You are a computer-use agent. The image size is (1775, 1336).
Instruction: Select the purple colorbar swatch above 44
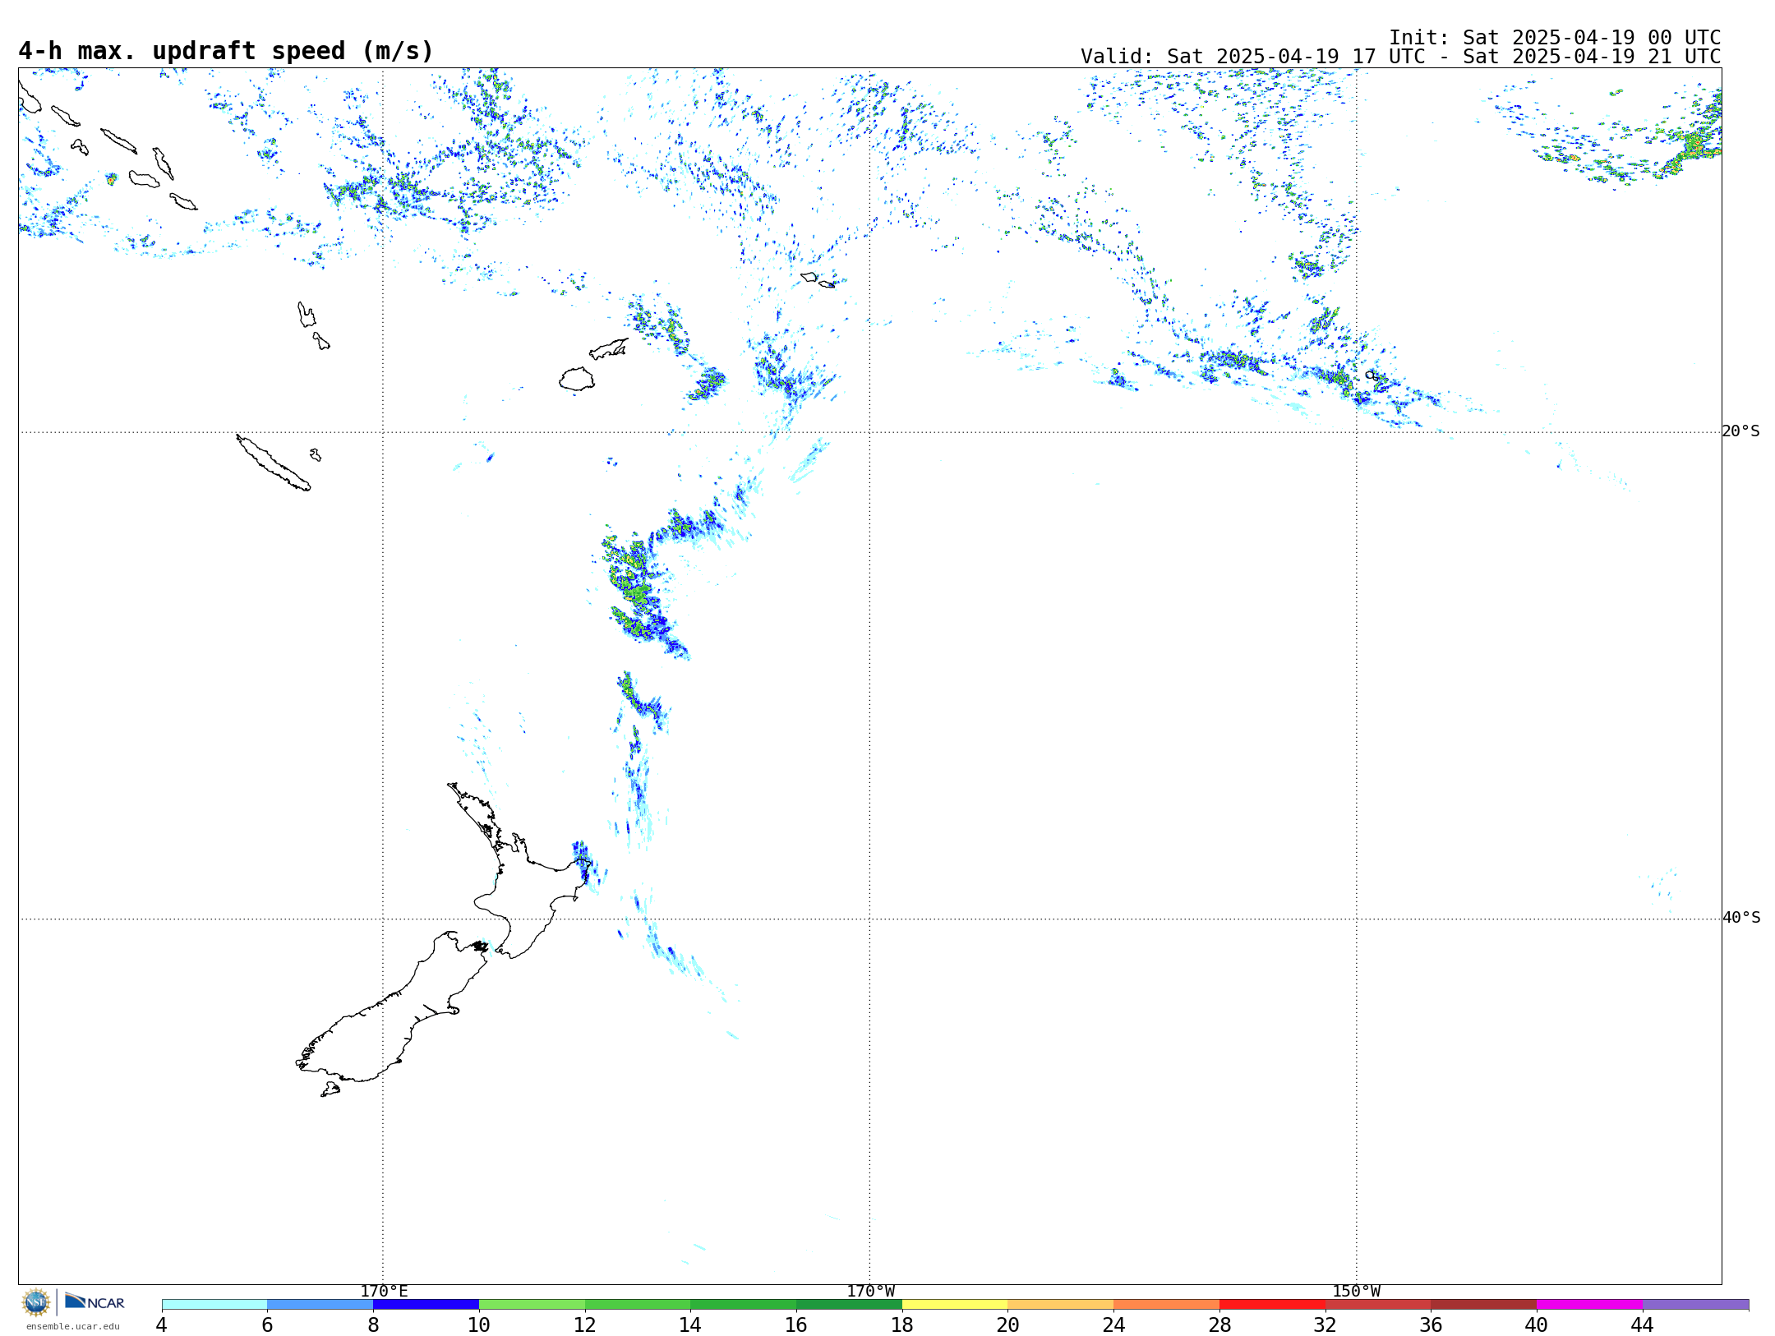(1695, 1305)
